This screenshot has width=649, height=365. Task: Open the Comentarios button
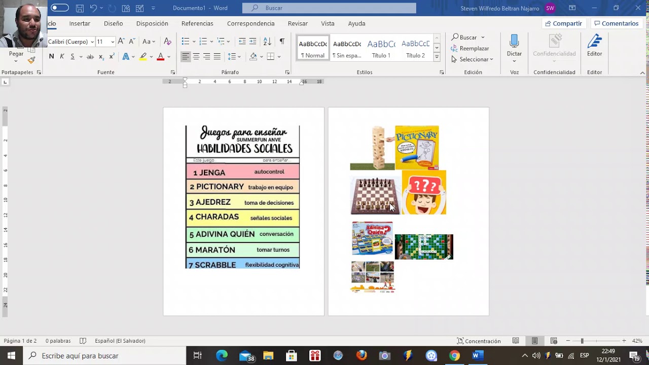(616, 23)
